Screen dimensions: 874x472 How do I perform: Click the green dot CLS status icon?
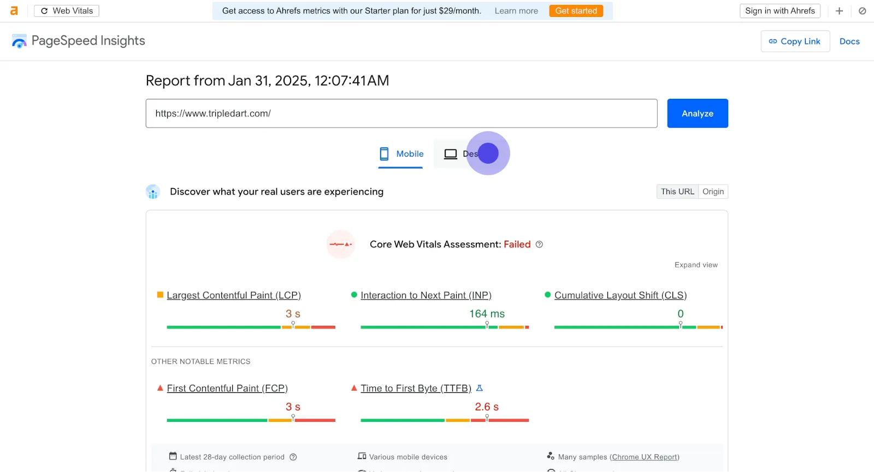point(548,295)
